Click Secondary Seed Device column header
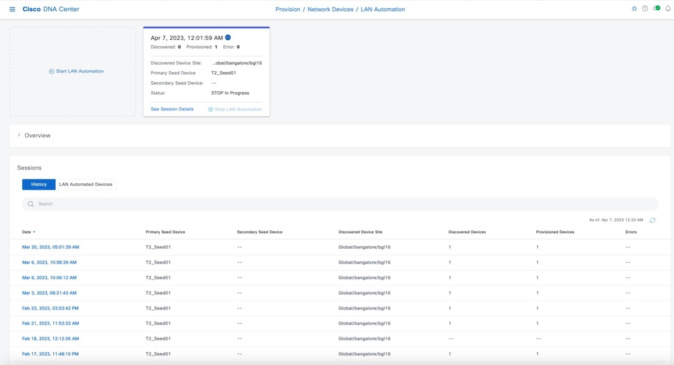The width and height of the screenshot is (674, 365). [x=259, y=232]
